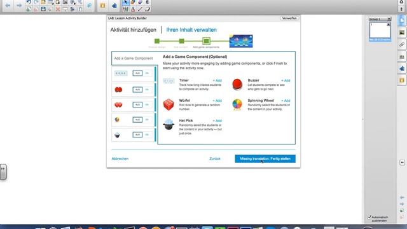Click the Timer digits icon in component panel

click(169, 81)
